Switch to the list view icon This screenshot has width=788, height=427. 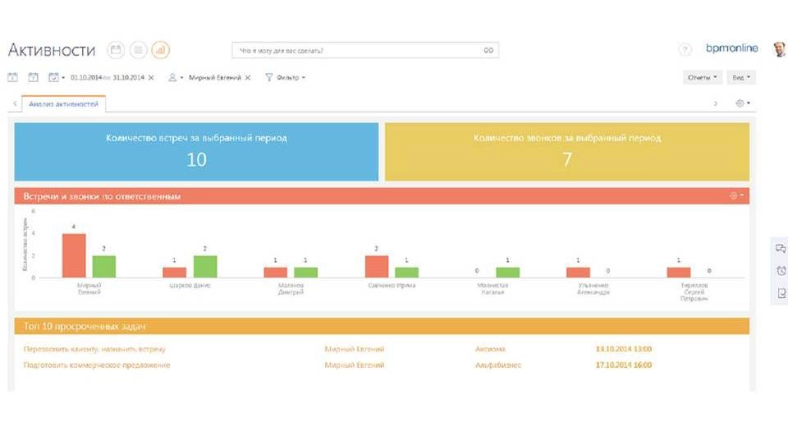[x=138, y=51]
